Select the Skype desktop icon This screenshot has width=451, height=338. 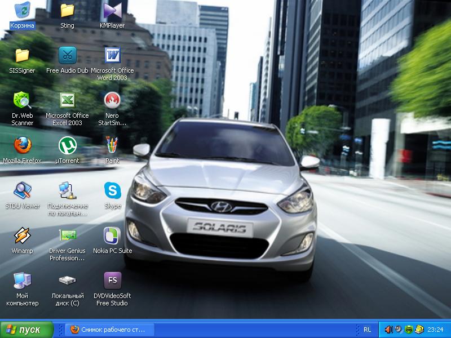pyautogui.click(x=112, y=190)
